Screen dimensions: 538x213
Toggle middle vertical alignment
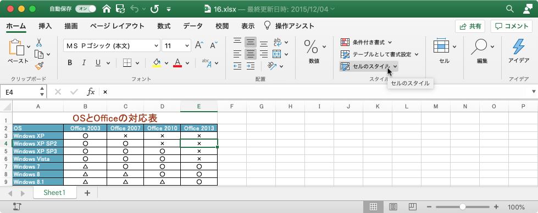pyautogui.click(x=251, y=42)
